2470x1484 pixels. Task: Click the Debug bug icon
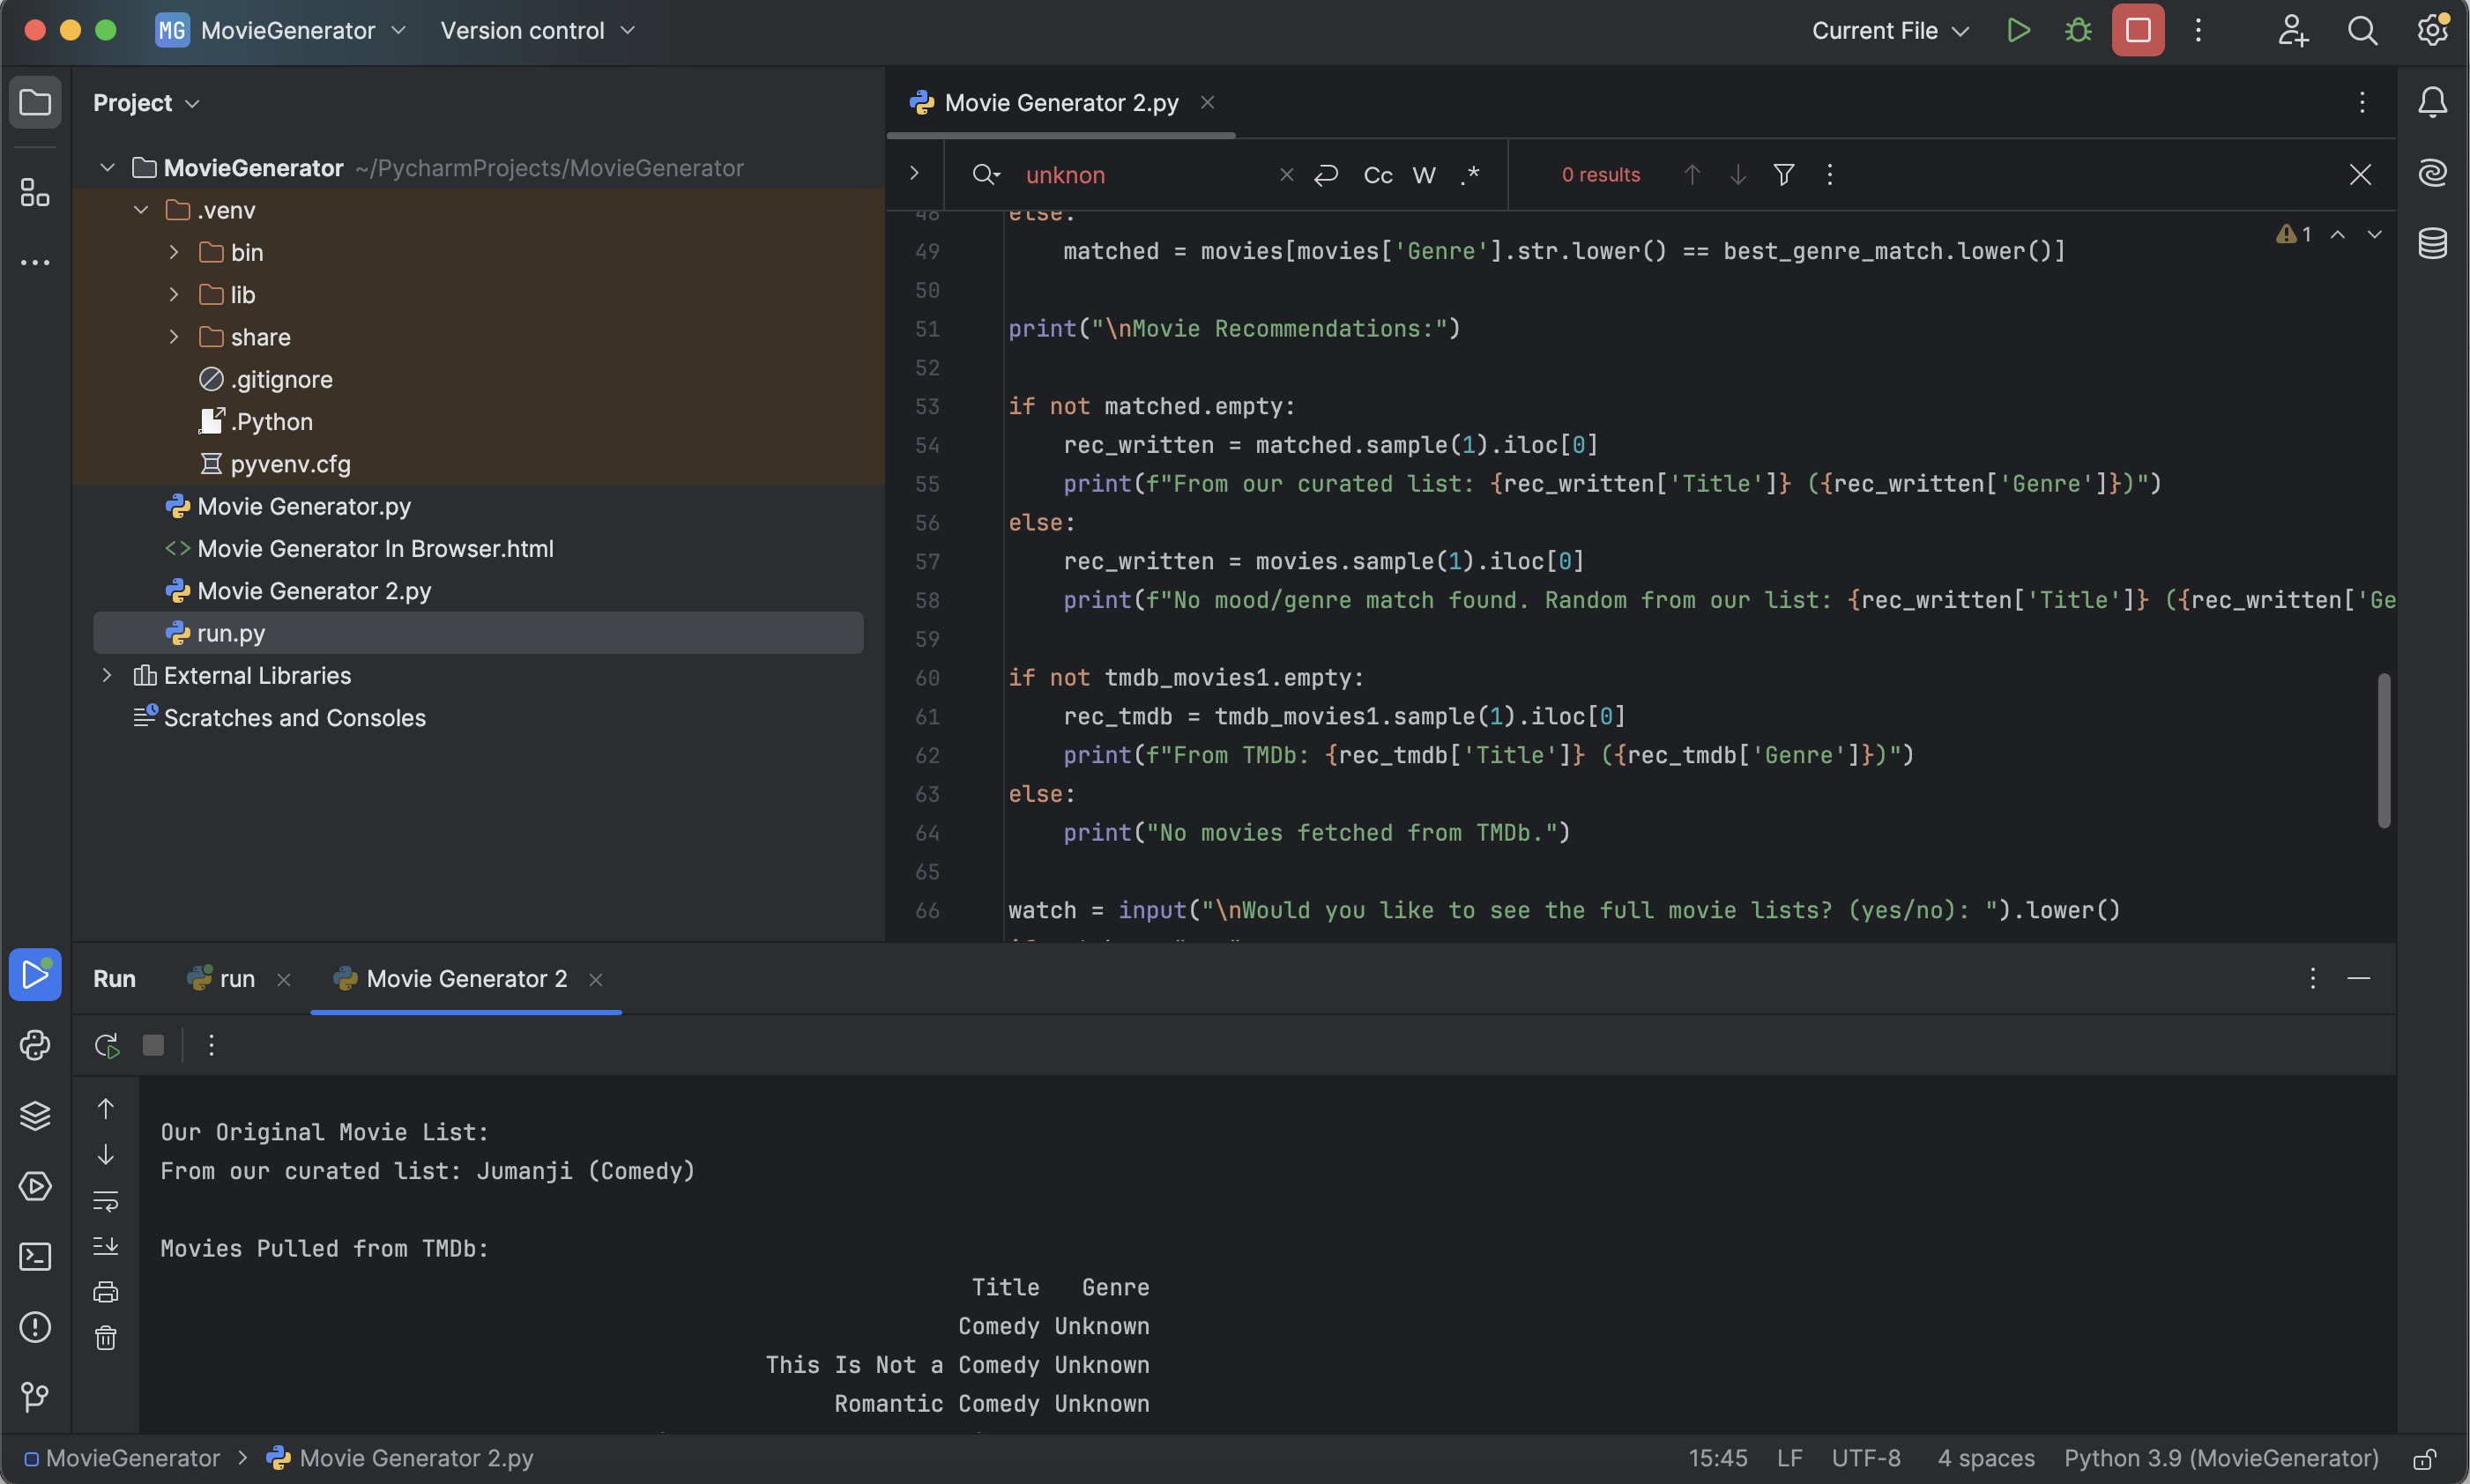point(2078,30)
